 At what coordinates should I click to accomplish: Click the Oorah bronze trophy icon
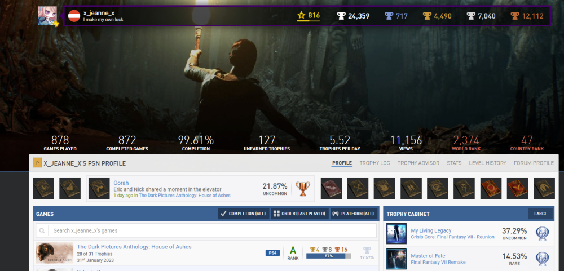pos(303,189)
